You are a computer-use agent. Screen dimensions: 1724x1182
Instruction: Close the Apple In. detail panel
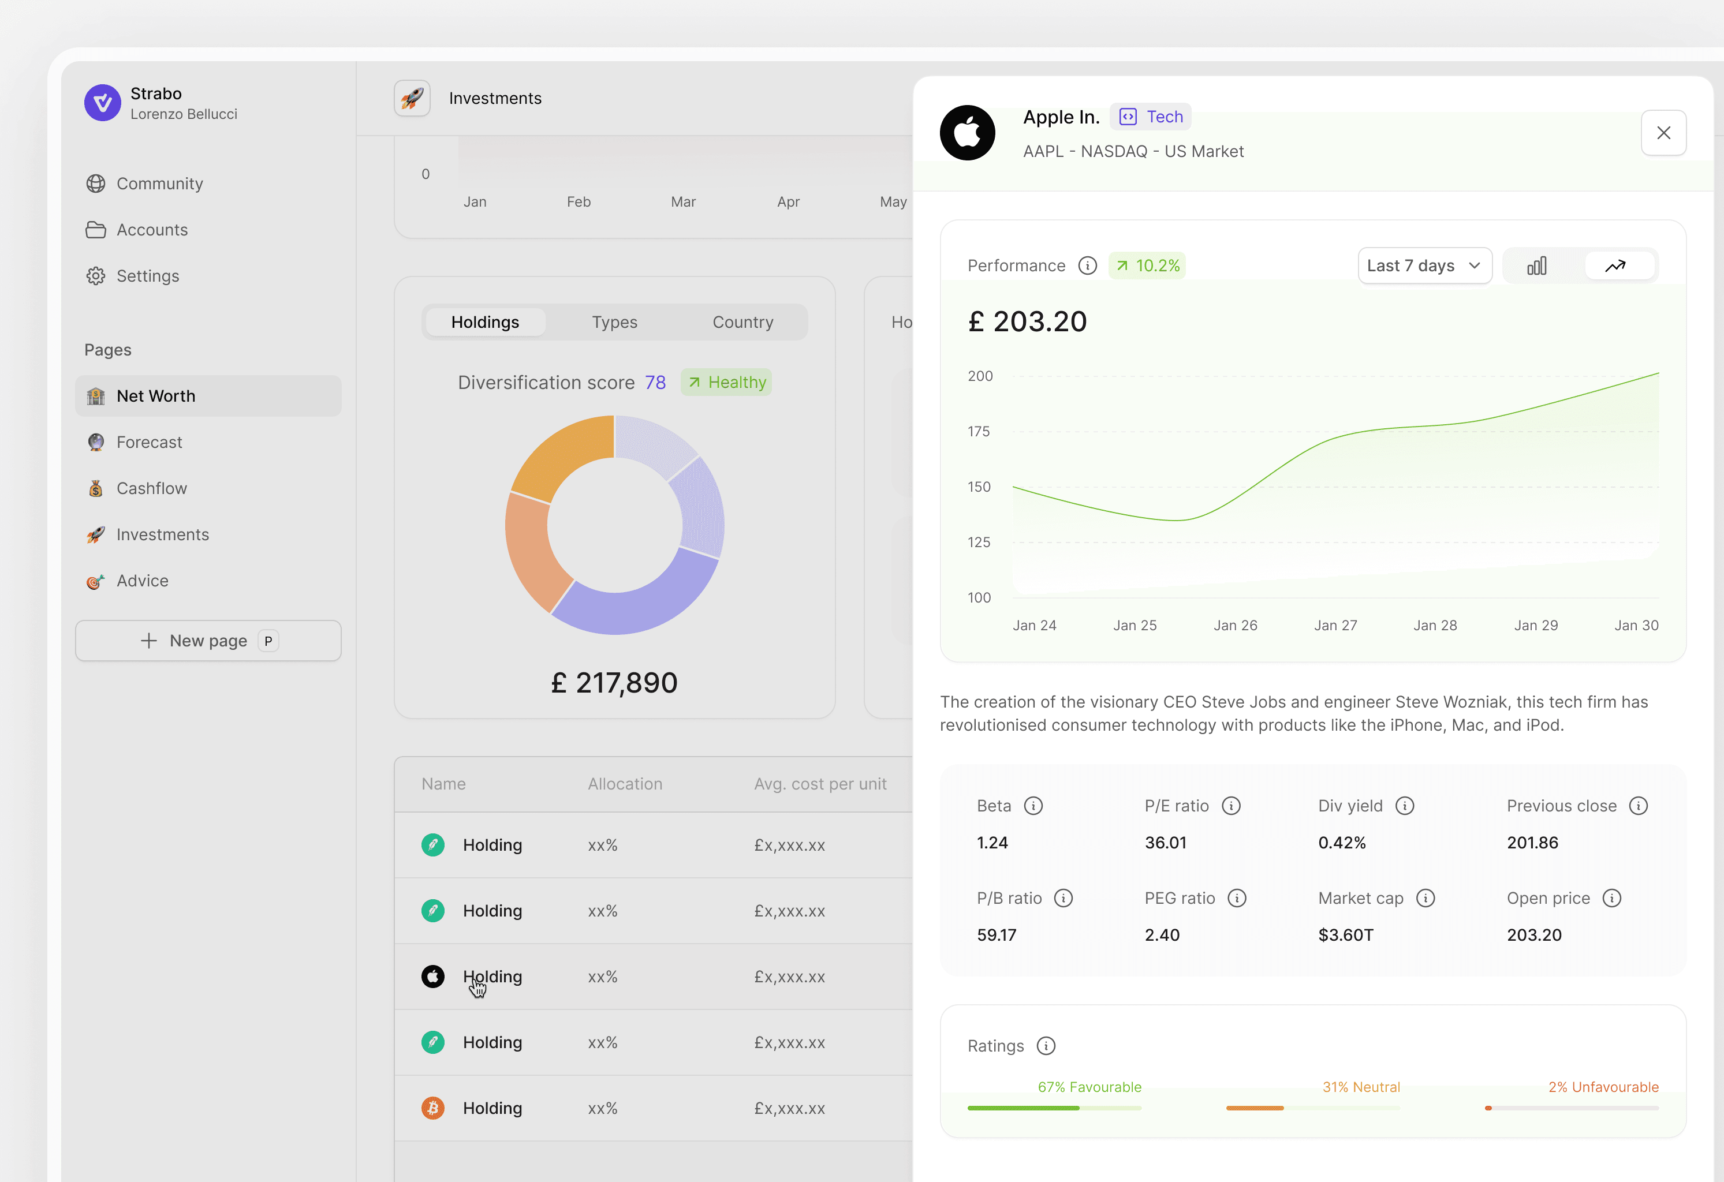click(x=1663, y=133)
